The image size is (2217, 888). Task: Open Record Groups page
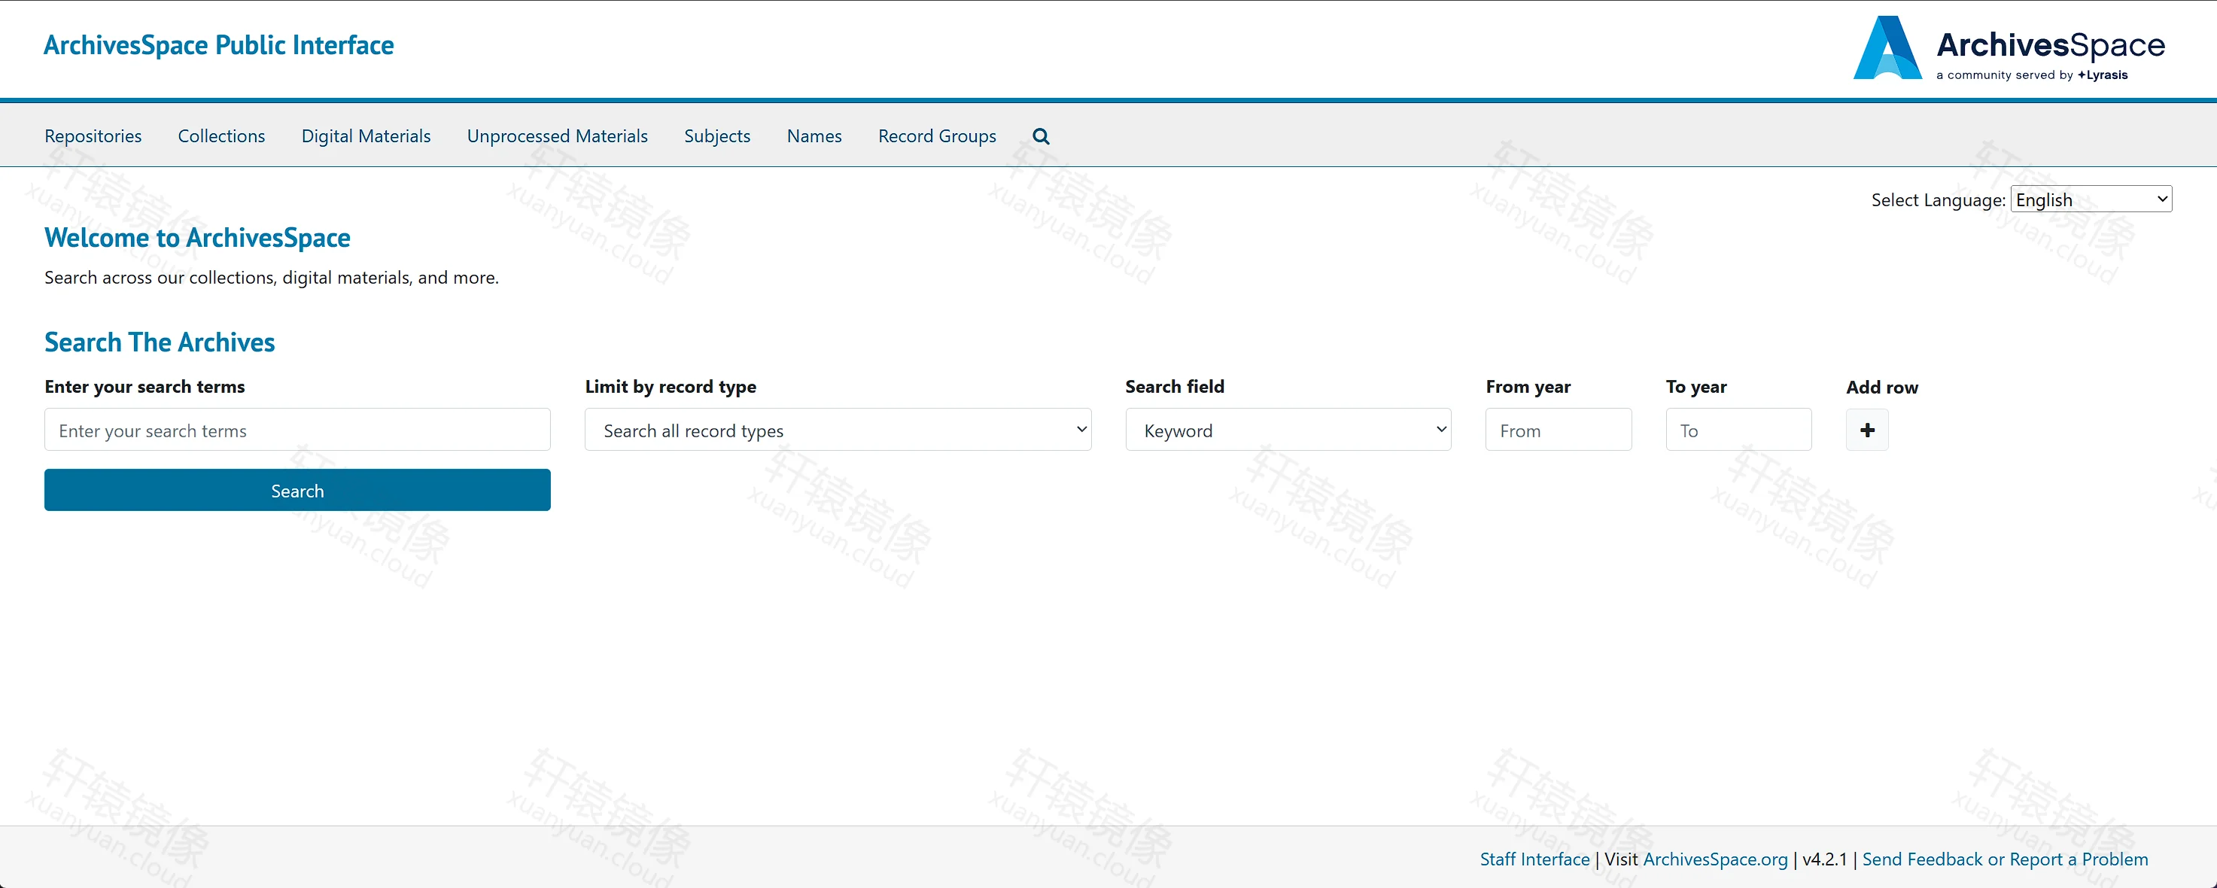pyautogui.click(x=936, y=136)
